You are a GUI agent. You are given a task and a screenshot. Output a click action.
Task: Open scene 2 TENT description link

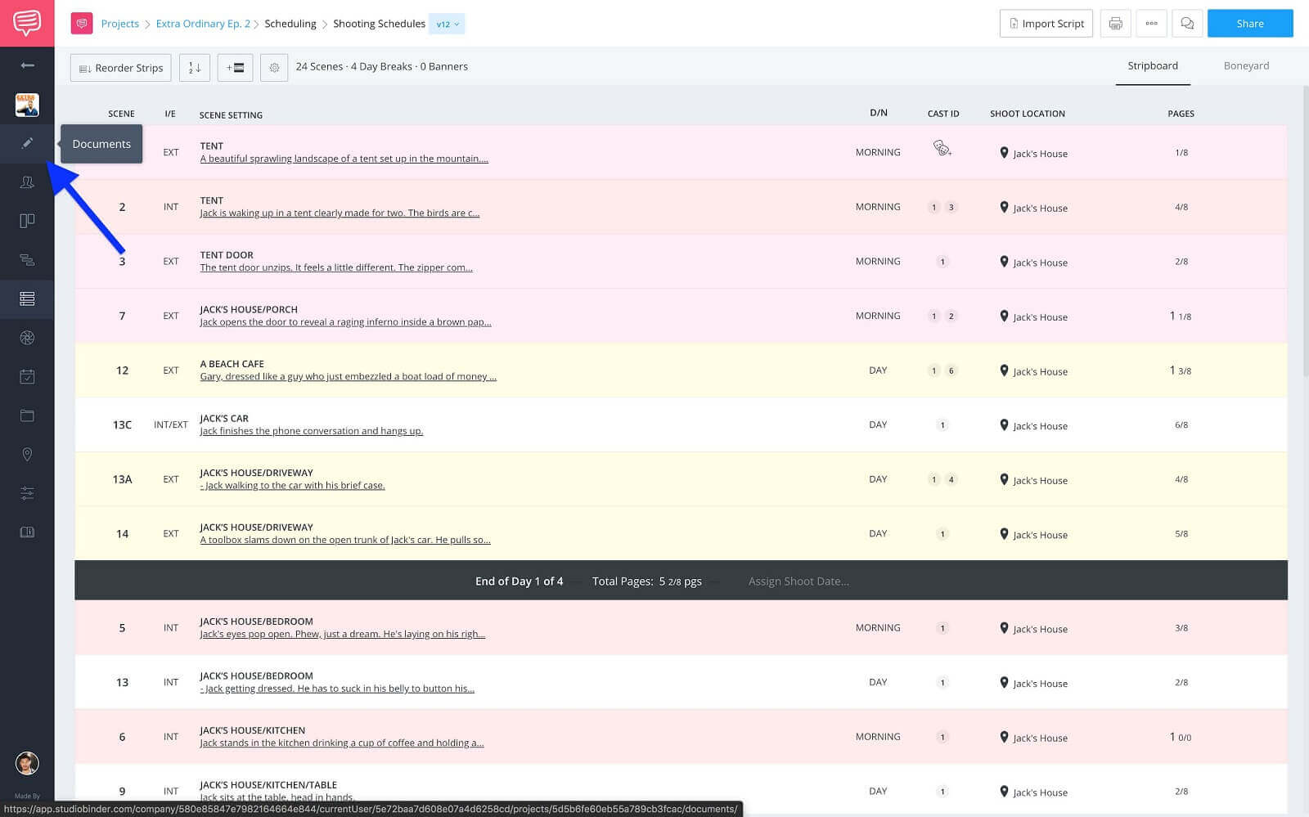(340, 213)
